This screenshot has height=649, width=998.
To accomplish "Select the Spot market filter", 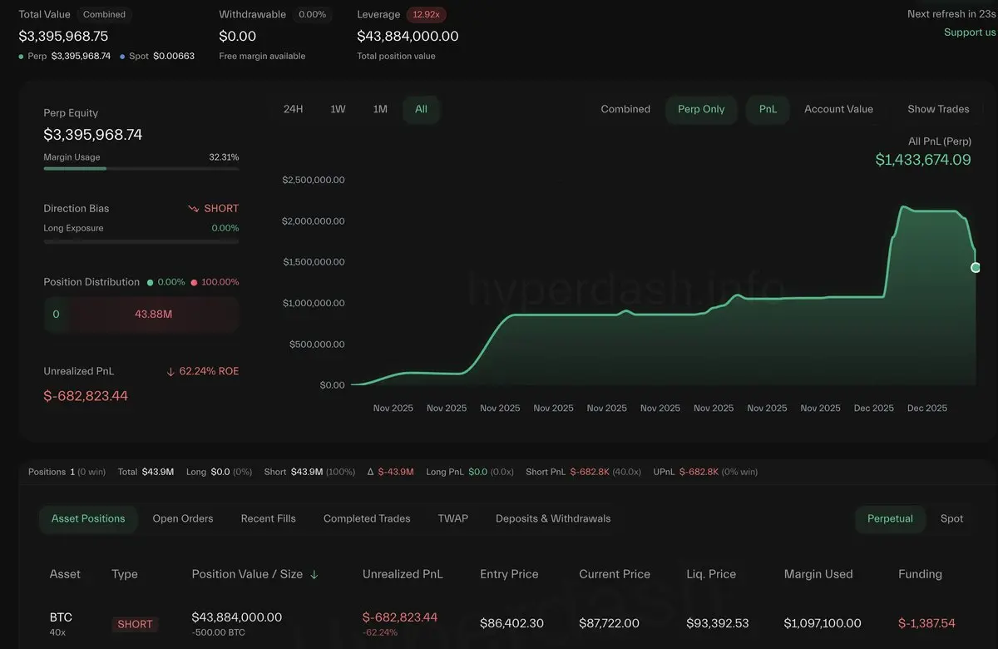I will pyautogui.click(x=951, y=518).
